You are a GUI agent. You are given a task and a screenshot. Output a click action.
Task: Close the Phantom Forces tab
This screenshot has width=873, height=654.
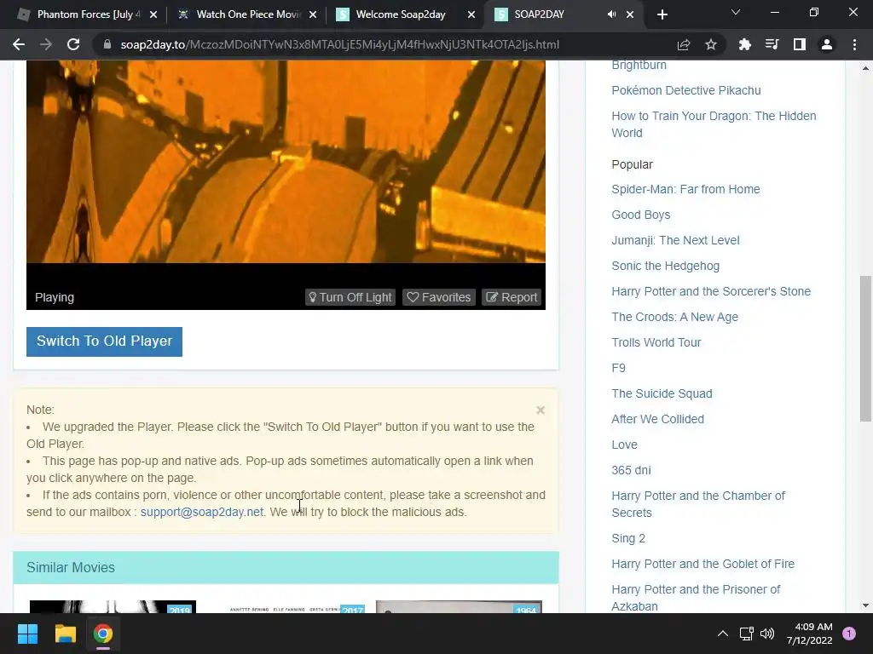(x=153, y=14)
